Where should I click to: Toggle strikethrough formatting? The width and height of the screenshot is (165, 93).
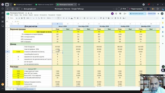(69, 18)
